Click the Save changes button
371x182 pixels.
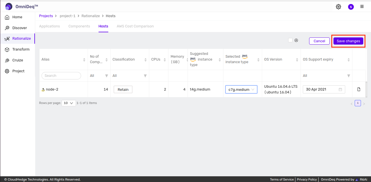[348, 41]
